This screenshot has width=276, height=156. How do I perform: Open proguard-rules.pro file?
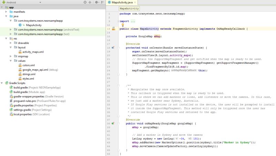(x=39, y=101)
